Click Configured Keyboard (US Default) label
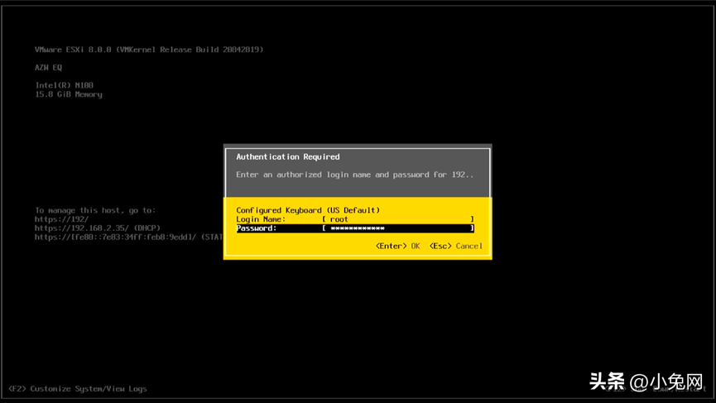Image resolution: width=716 pixels, height=403 pixels. coord(308,210)
